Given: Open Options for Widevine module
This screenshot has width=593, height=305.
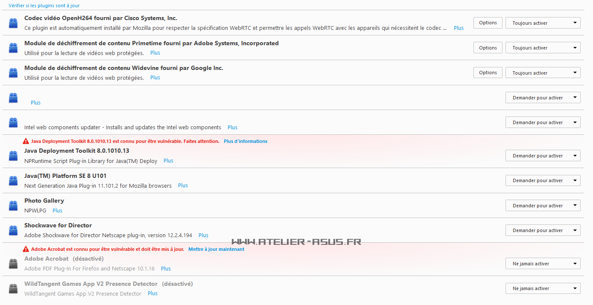Looking at the screenshot, I should click(488, 73).
